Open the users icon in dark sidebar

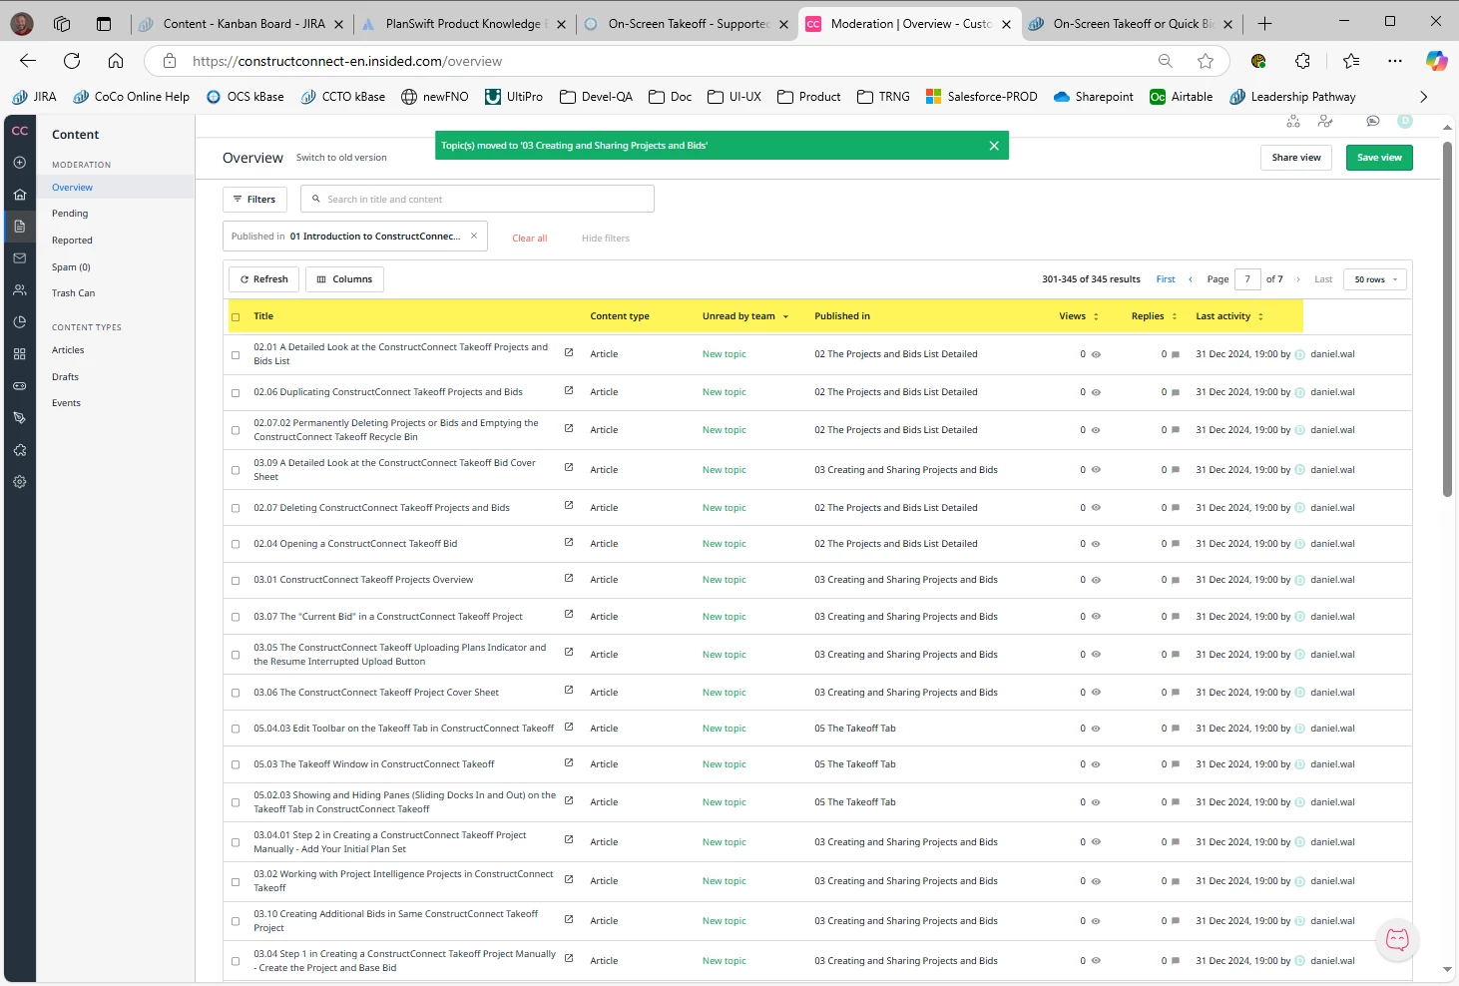(19, 290)
